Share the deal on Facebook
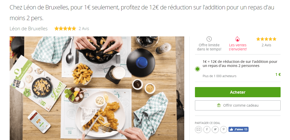The image size is (290, 140). tap(207, 129)
